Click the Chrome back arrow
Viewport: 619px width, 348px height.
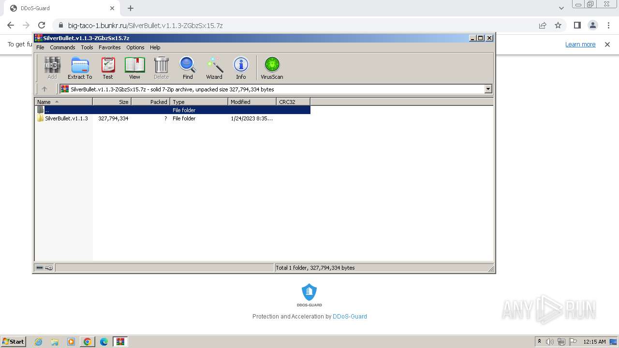pyautogui.click(x=11, y=25)
